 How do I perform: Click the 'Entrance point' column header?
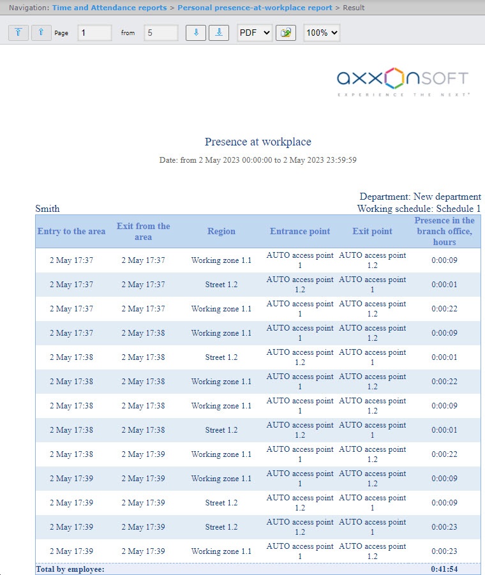(300, 232)
